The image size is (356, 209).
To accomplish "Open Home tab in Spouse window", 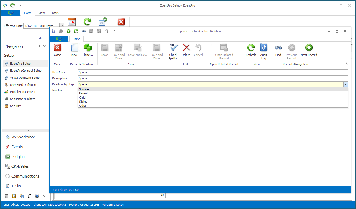I will point(76,39).
